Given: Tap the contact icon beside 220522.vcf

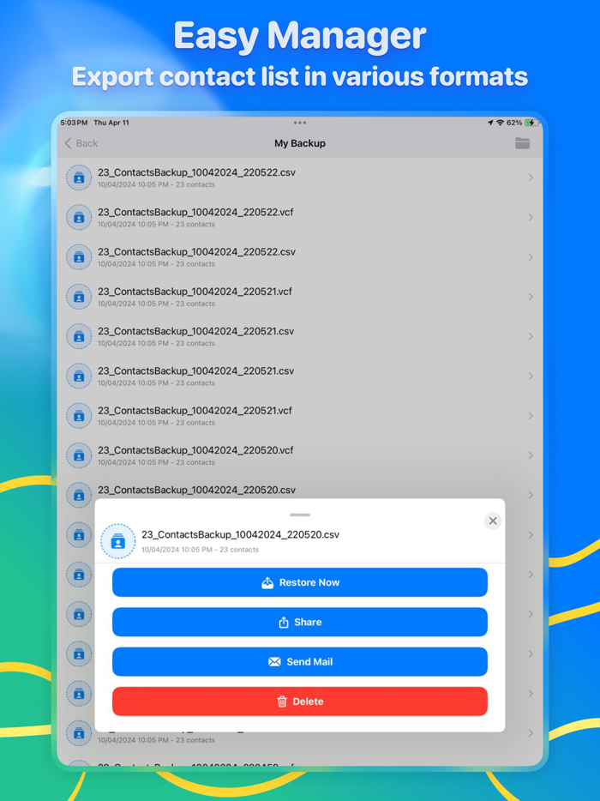Looking at the screenshot, I should point(79,218).
